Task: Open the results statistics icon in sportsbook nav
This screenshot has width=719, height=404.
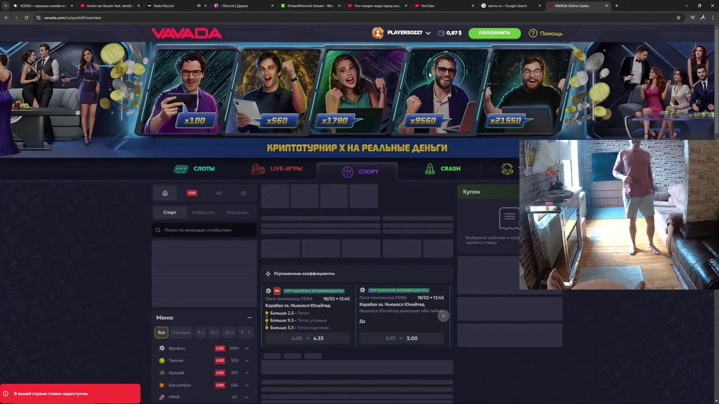Action: (x=244, y=193)
